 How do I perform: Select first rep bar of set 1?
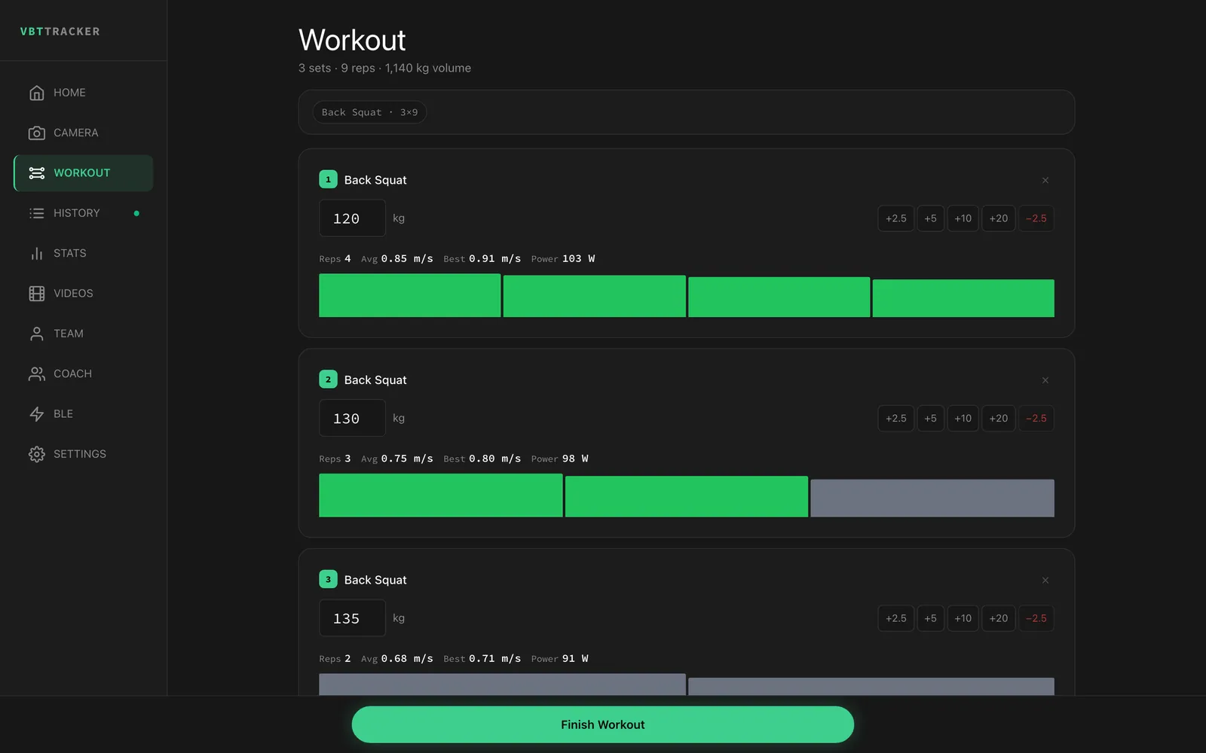[409, 295]
